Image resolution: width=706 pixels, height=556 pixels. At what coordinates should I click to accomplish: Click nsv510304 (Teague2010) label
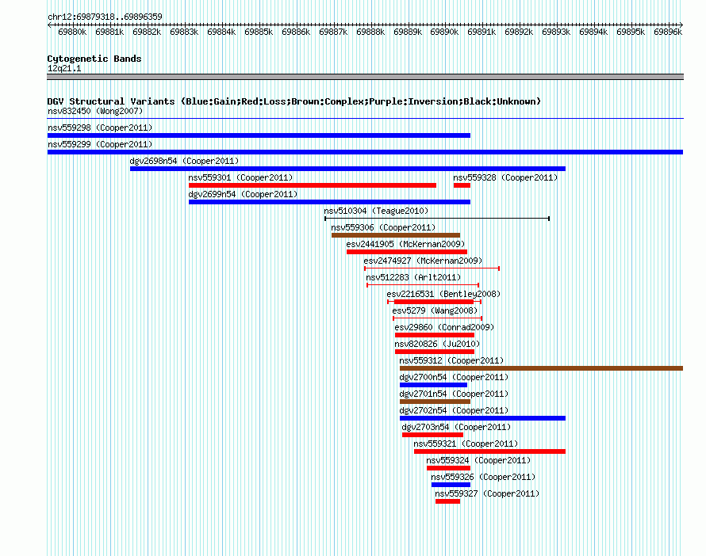pos(376,211)
